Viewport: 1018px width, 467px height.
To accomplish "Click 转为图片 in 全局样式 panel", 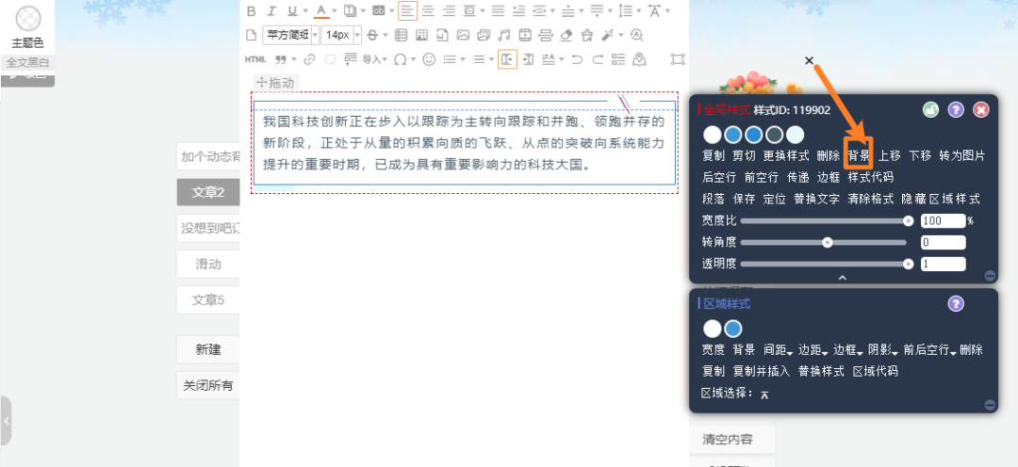I will [x=962, y=155].
